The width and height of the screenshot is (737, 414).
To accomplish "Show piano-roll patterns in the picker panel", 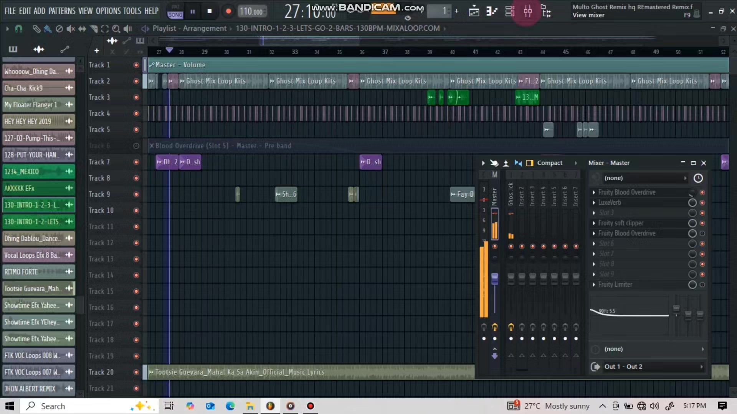I will [13, 49].
